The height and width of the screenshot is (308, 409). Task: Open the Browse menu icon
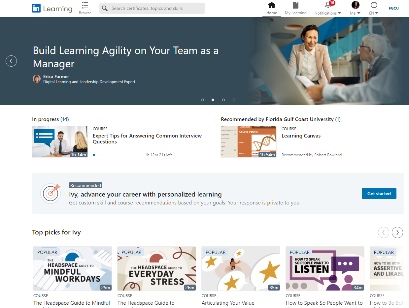85,6
